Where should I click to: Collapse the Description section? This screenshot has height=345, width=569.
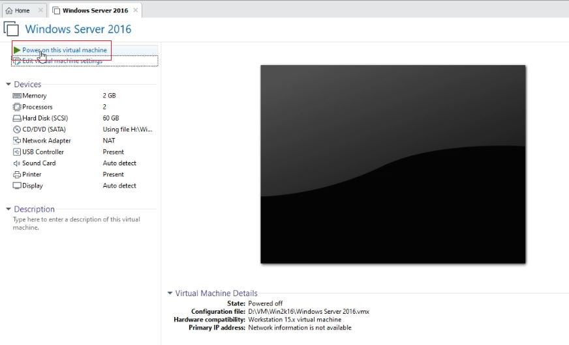pos(8,209)
